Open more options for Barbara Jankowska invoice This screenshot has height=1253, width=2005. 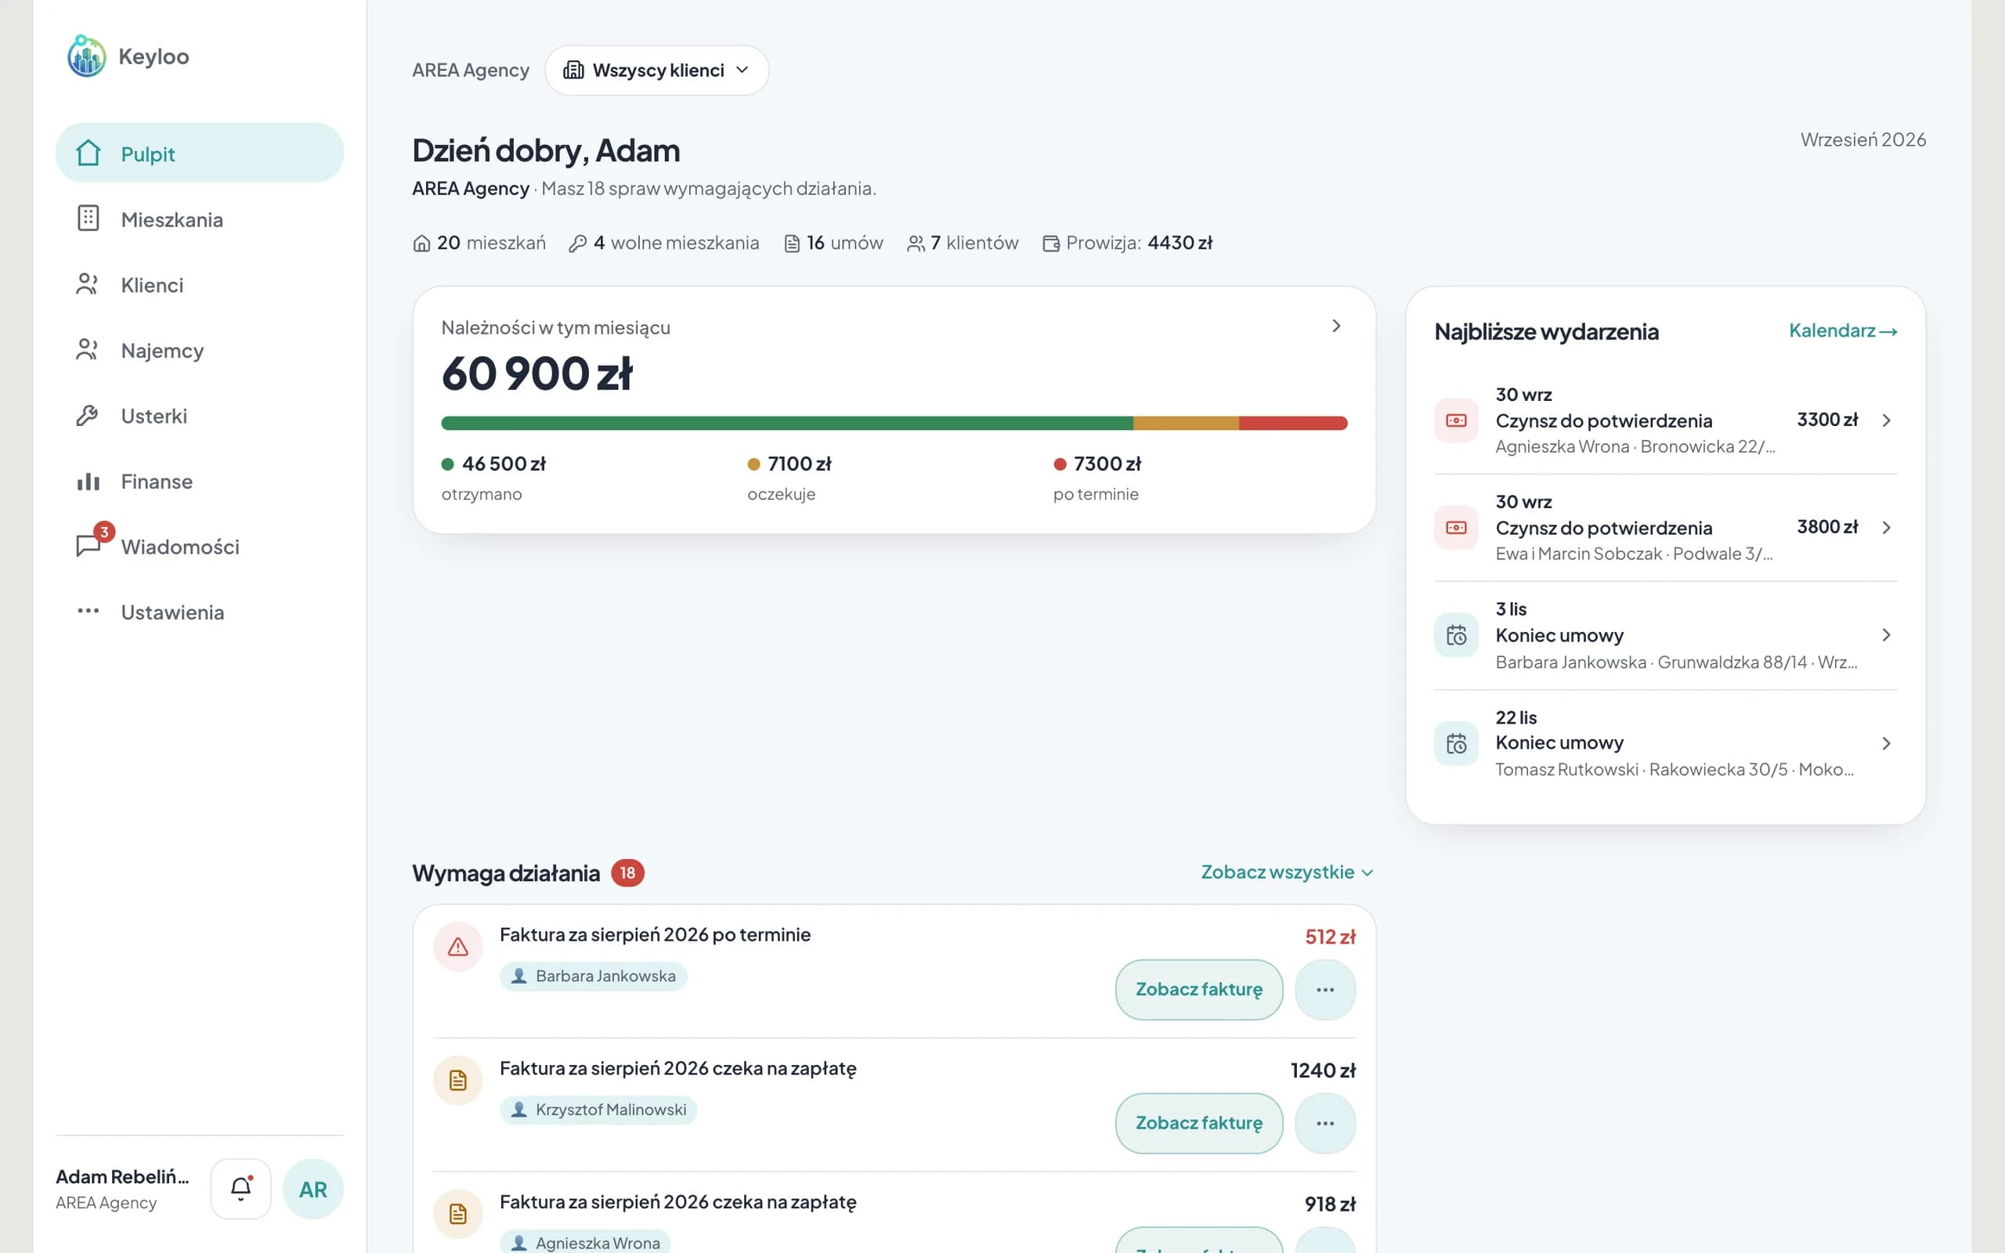point(1325,989)
